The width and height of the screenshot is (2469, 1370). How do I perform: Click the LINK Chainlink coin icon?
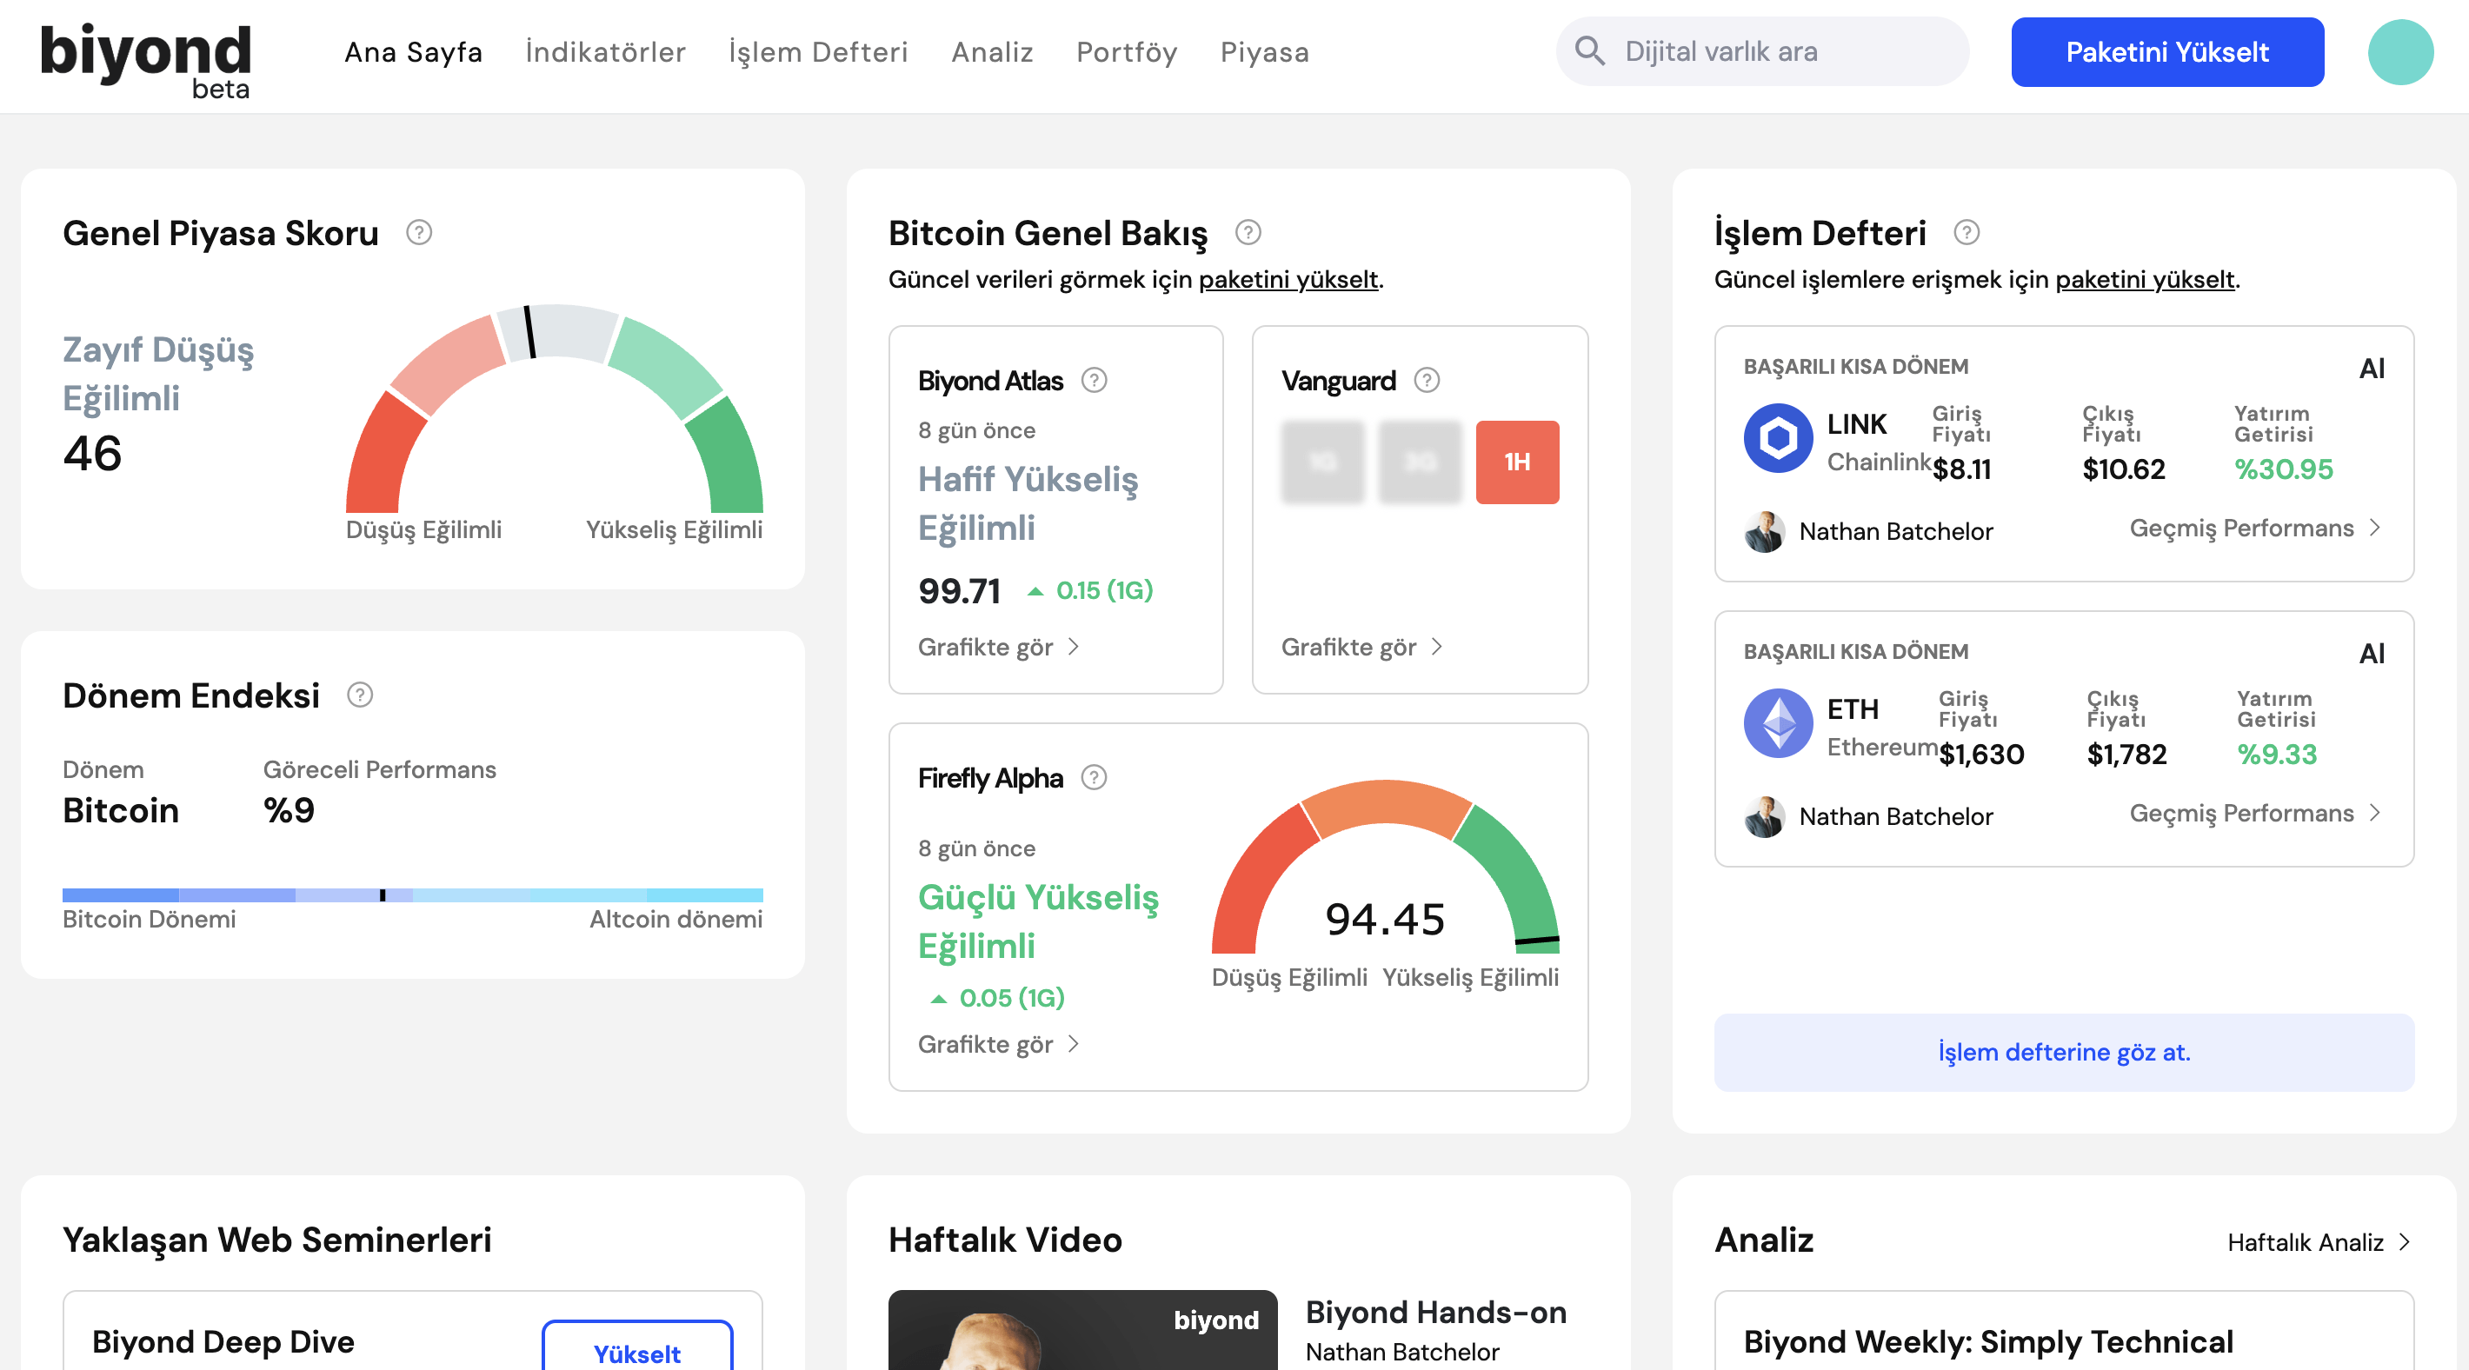tap(1778, 439)
